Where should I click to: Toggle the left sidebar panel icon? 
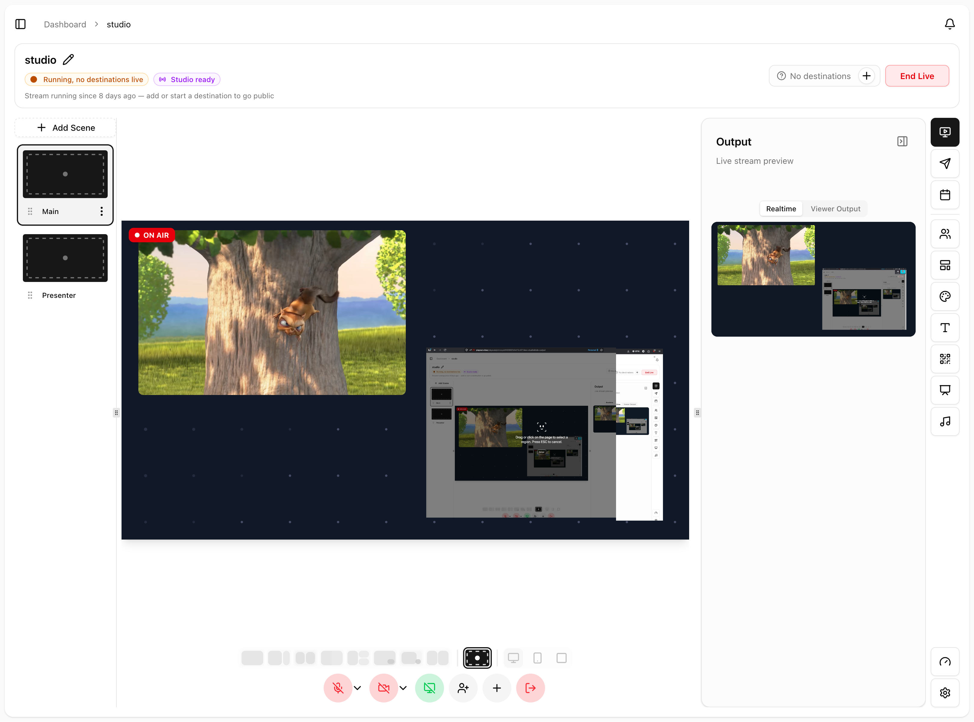click(x=20, y=24)
